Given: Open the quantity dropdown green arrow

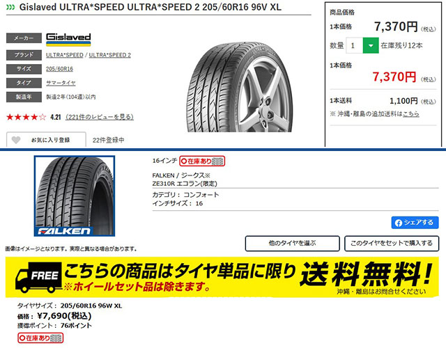Looking at the screenshot, I should (370, 45).
